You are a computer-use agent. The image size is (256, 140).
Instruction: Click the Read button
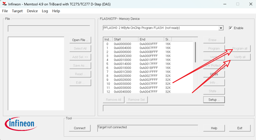[x=80, y=74]
